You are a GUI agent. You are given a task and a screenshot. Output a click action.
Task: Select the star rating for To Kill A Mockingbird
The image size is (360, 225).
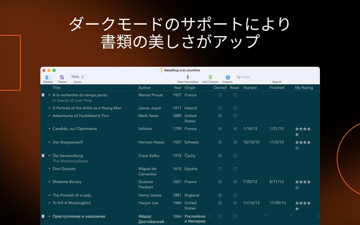(x=303, y=206)
